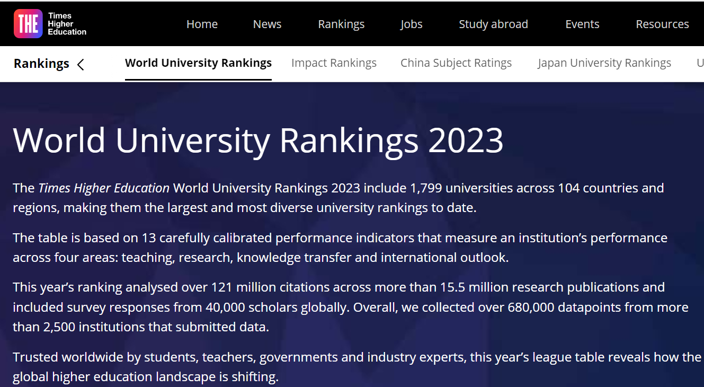
Task: Open the Rankings top navigation item
Action: pos(341,24)
